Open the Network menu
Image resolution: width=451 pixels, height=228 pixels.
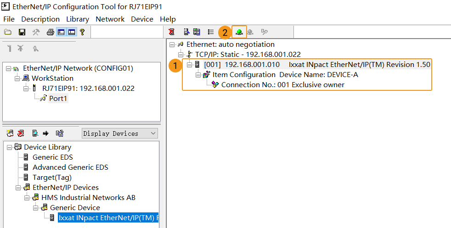pyautogui.click(x=110, y=19)
